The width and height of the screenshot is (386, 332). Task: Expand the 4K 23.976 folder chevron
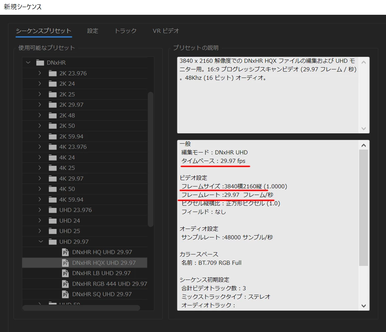(x=40, y=147)
